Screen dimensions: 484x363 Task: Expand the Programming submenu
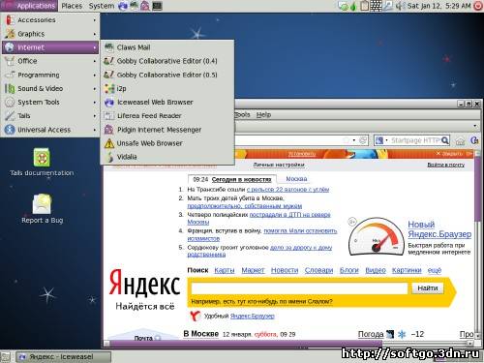[x=50, y=75]
